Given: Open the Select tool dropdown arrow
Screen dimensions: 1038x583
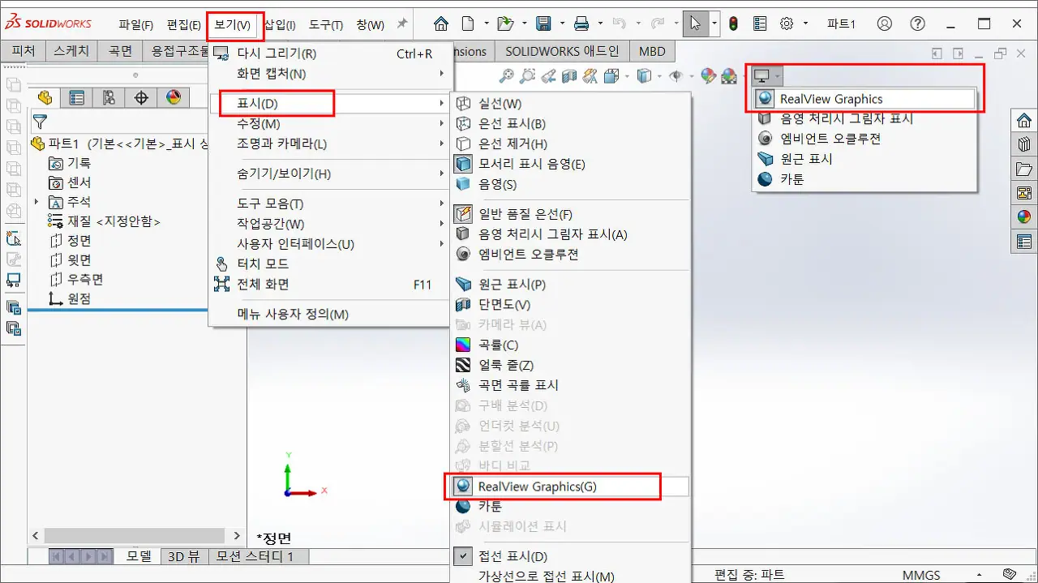Looking at the screenshot, I should [714, 24].
